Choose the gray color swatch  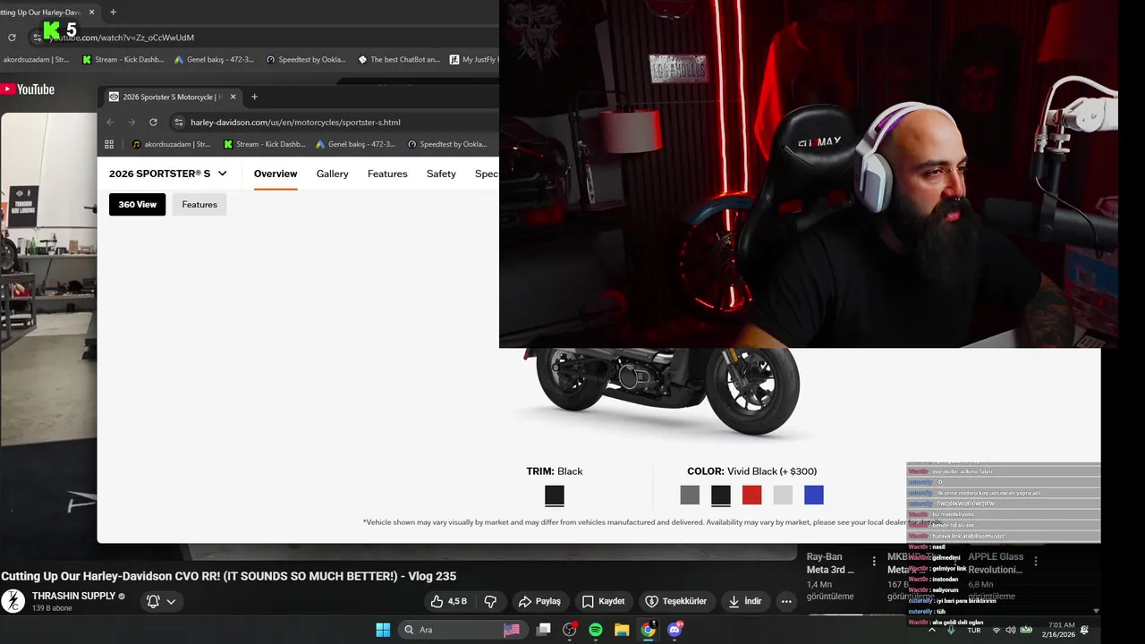(690, 496)
